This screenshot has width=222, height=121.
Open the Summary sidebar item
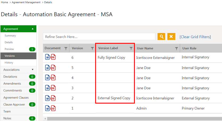pyautogui.click(x=10, y=36)
